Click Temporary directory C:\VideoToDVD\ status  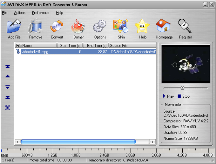[118, 160]
